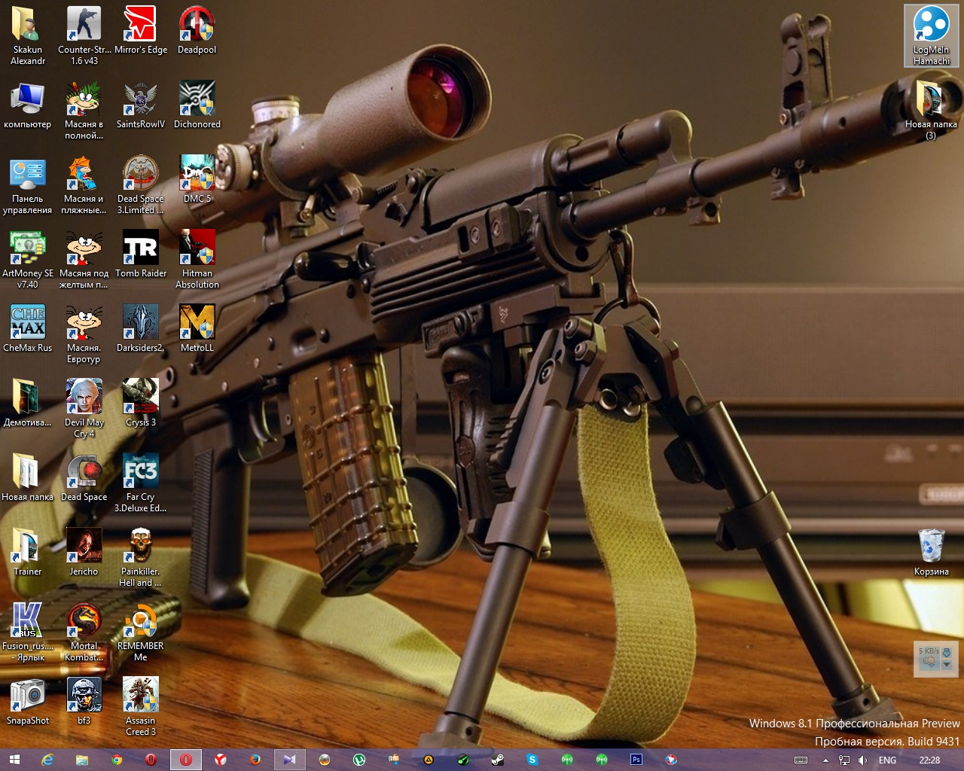The height and width of the screenshot is (771, 964).
Task: Open the LogMeIn Hamachi shortcut
Action: point(932,35)
